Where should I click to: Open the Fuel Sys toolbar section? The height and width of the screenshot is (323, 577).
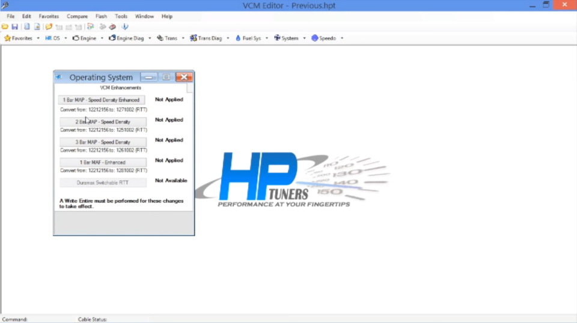click(x=248, y=38)
